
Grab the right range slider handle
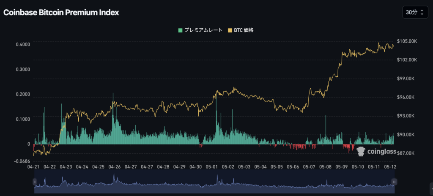click(x=395, y=182)
